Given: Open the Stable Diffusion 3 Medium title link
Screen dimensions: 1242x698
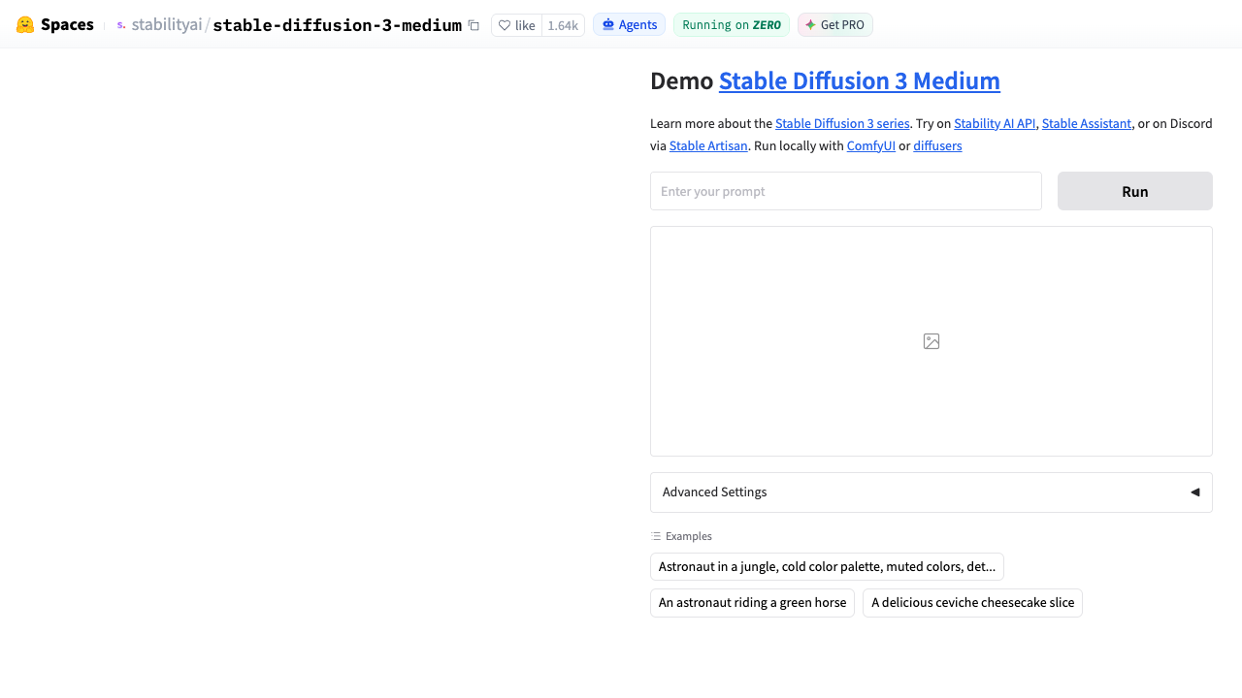Looking at the screenshot, I should pyautogui.click(x=860, y=80).
